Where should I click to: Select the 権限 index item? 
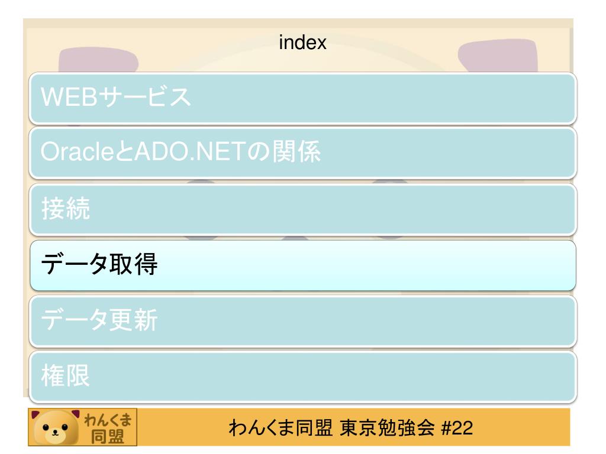click(302, 377)
